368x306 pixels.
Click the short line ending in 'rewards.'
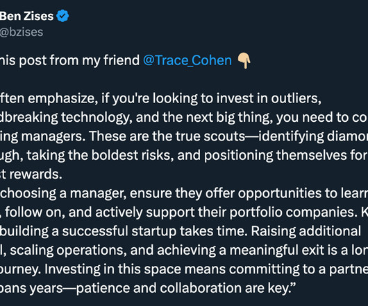click(31, 174)
